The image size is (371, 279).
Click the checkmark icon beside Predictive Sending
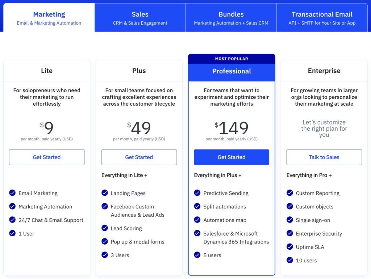point(197,193)
